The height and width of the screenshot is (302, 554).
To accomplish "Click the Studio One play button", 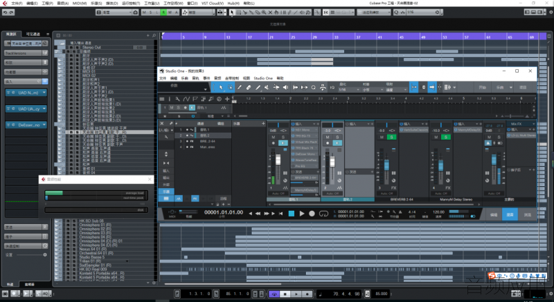I will point(301,214).
